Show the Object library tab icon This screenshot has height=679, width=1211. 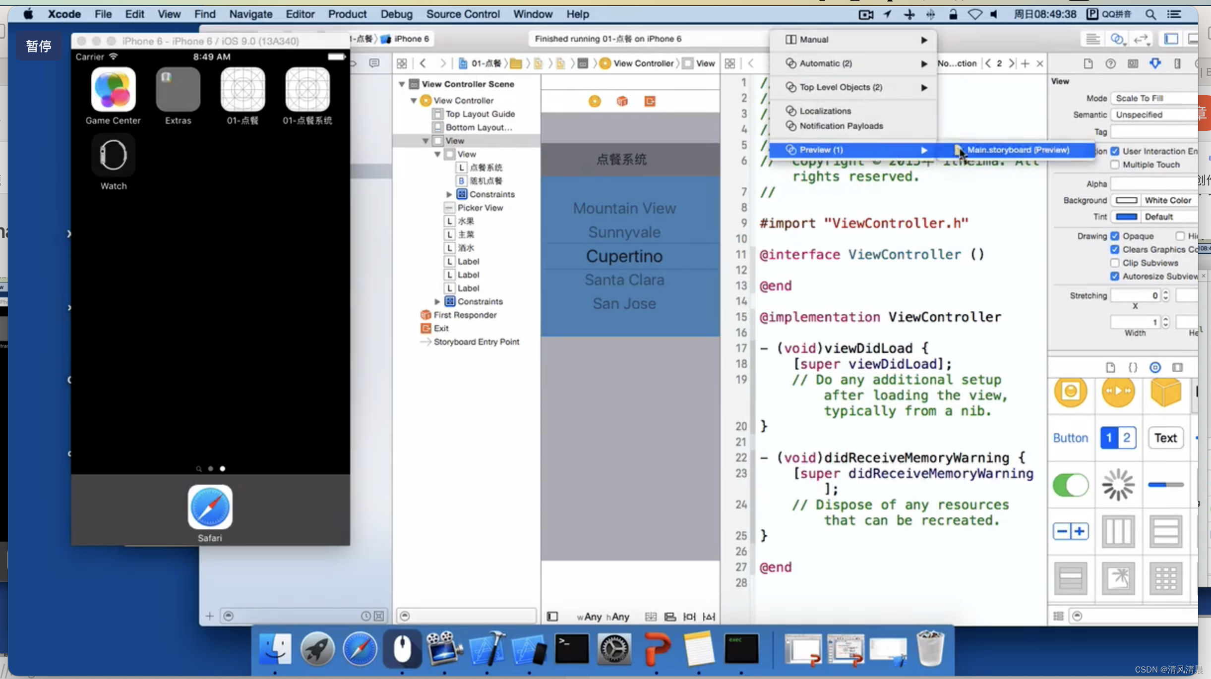(1155, 367)
